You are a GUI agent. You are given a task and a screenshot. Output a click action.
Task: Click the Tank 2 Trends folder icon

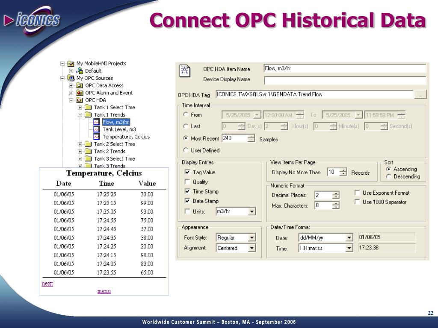pyautogui.click(x=88, y=152)
